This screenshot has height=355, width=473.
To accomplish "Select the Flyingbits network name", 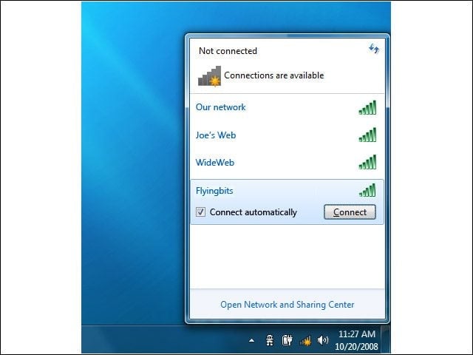I will [214, 191].
